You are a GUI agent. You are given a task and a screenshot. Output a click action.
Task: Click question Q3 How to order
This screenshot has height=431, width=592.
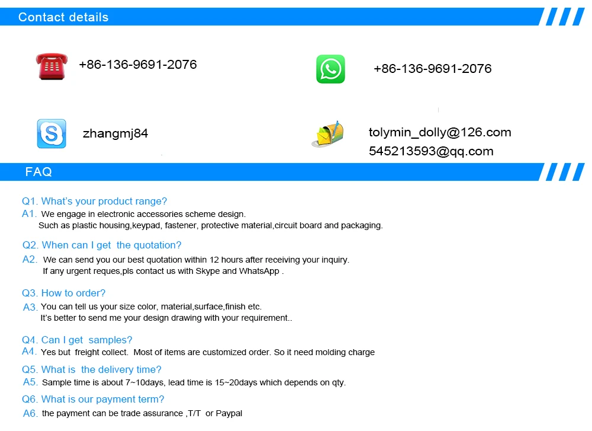pos(63,293)
